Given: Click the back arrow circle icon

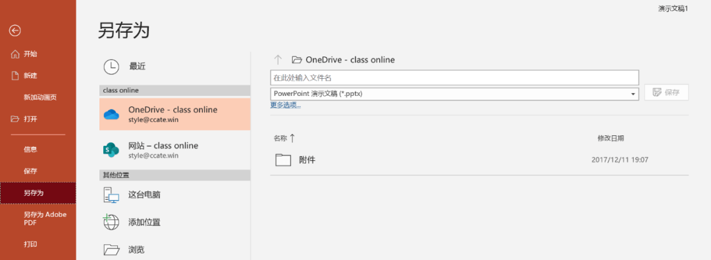Looking at the screenshot, I should click(15, 30).
